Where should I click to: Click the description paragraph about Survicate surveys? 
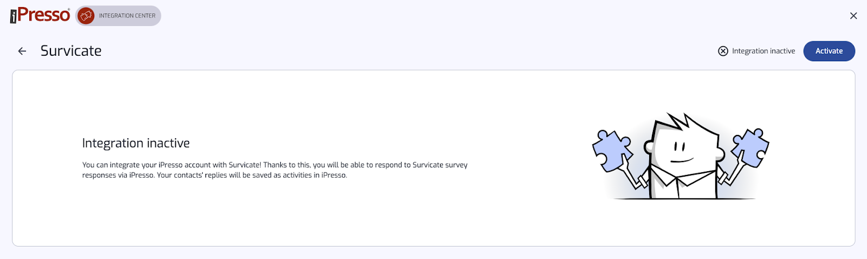[275, 170]
